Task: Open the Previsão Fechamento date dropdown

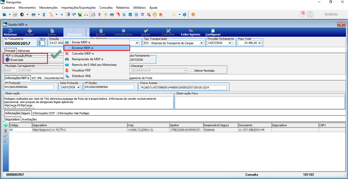Action: pyautogui.click(x=230, y=43)
